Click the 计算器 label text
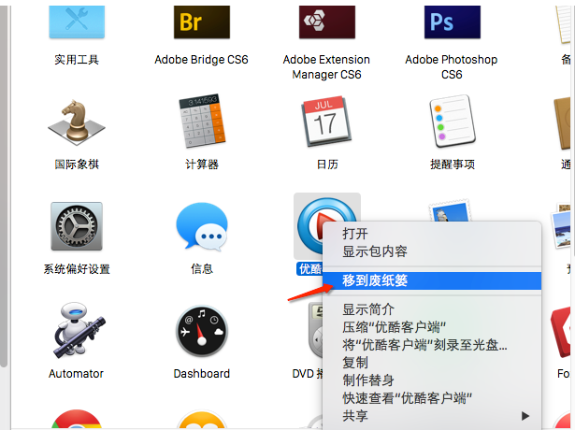This screenshot has height=430, width=575. pos(202,165)
